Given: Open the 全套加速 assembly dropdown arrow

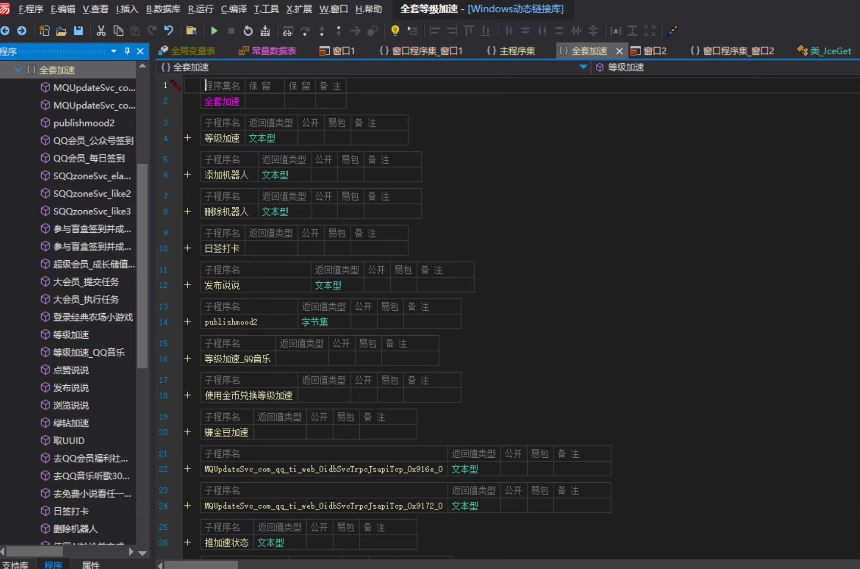Looking at the screenshot, I should [x=583, y=67].
